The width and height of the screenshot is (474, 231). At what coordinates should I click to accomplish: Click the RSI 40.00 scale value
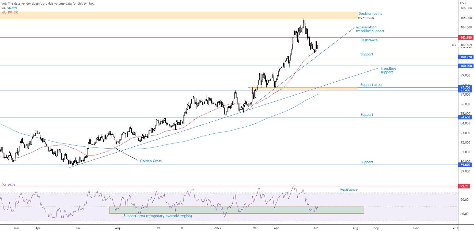(x=464, y=214)
